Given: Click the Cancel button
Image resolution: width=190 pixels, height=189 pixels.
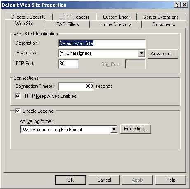Looking at the screenshot, I should pyautogui.click(x=104, y=180).
